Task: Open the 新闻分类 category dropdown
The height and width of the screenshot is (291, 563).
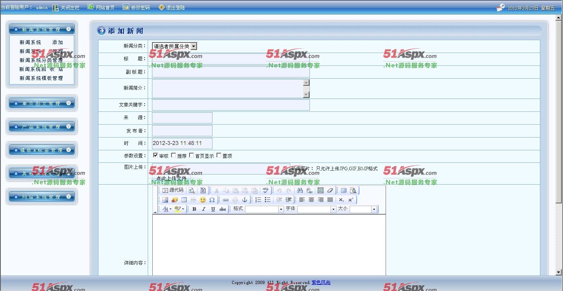Action: click(174, 46)
